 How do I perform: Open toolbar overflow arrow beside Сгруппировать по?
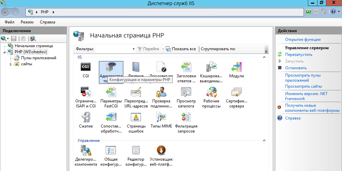point(266,52)
